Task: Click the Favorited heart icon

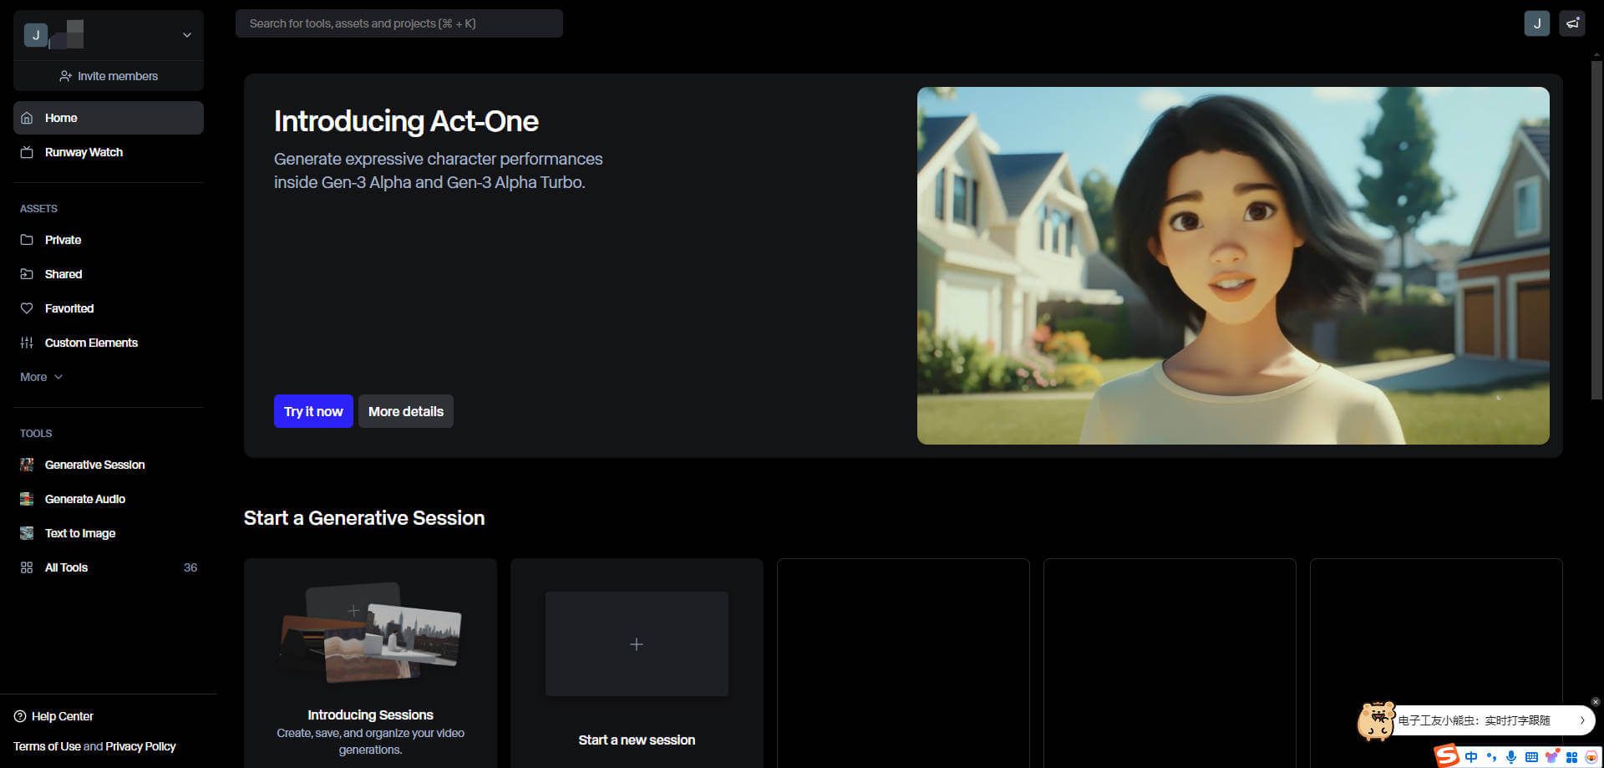Action: (27, 308)
